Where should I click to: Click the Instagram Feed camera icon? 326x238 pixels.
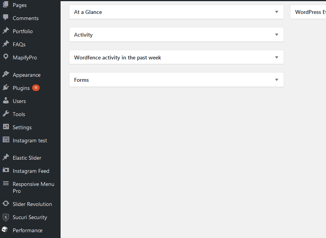coord(6,171)
